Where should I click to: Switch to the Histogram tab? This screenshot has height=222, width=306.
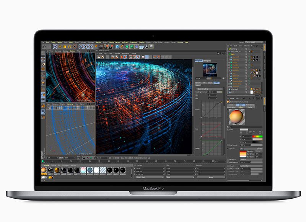click(x=207, y=60)
